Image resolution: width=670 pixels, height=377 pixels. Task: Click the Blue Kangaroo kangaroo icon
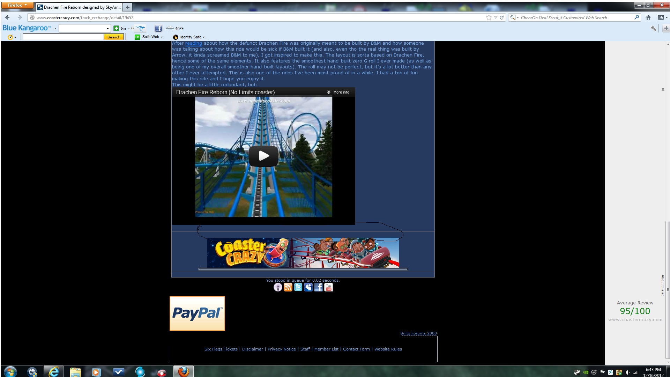(141, 28)
